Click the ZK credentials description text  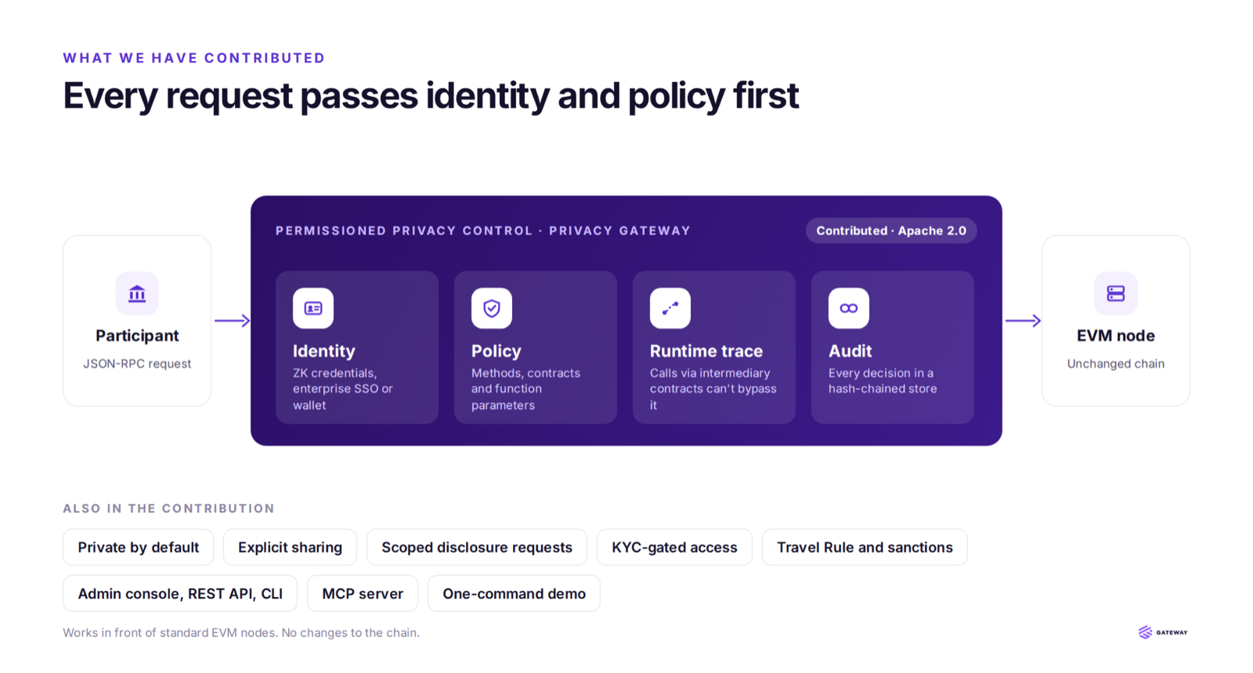343,389
